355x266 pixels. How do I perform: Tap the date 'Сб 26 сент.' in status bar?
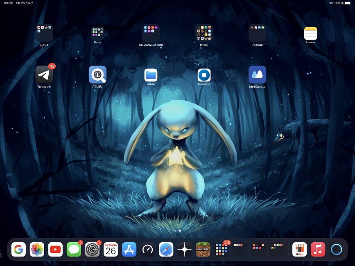pyautogui.click(x=25, y=3)
